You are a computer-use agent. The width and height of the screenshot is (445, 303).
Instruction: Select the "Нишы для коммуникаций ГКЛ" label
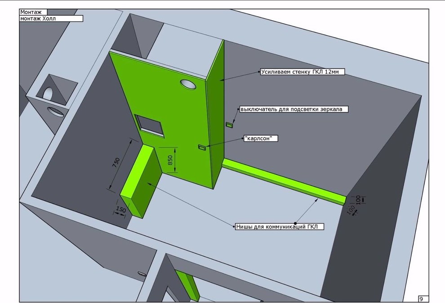click(280, 227)
